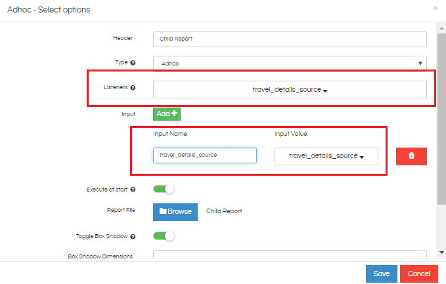Cancel the adhoc options dialog
Image resolution: width=446 pixels, height=284 pixels.
coord(419,274)
